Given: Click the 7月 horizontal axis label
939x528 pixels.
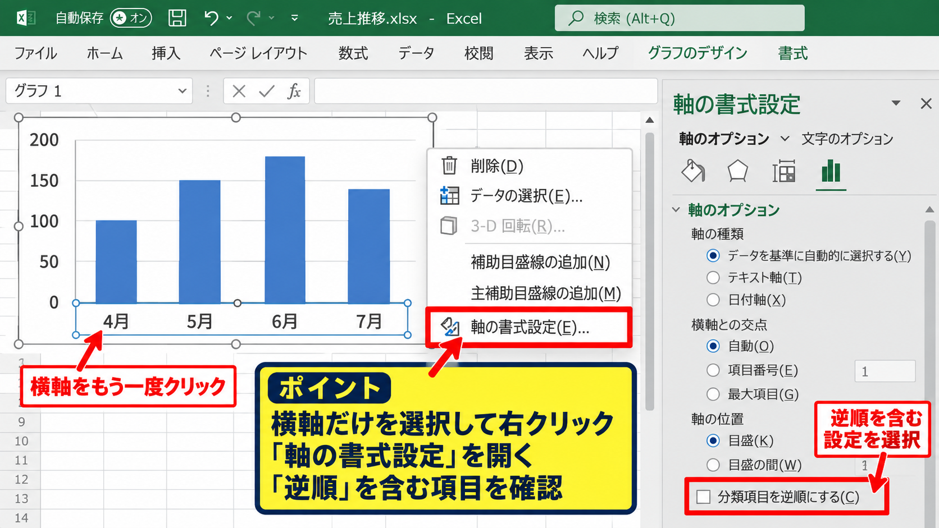Looking at the screenshot, I should tap(369, 322).
